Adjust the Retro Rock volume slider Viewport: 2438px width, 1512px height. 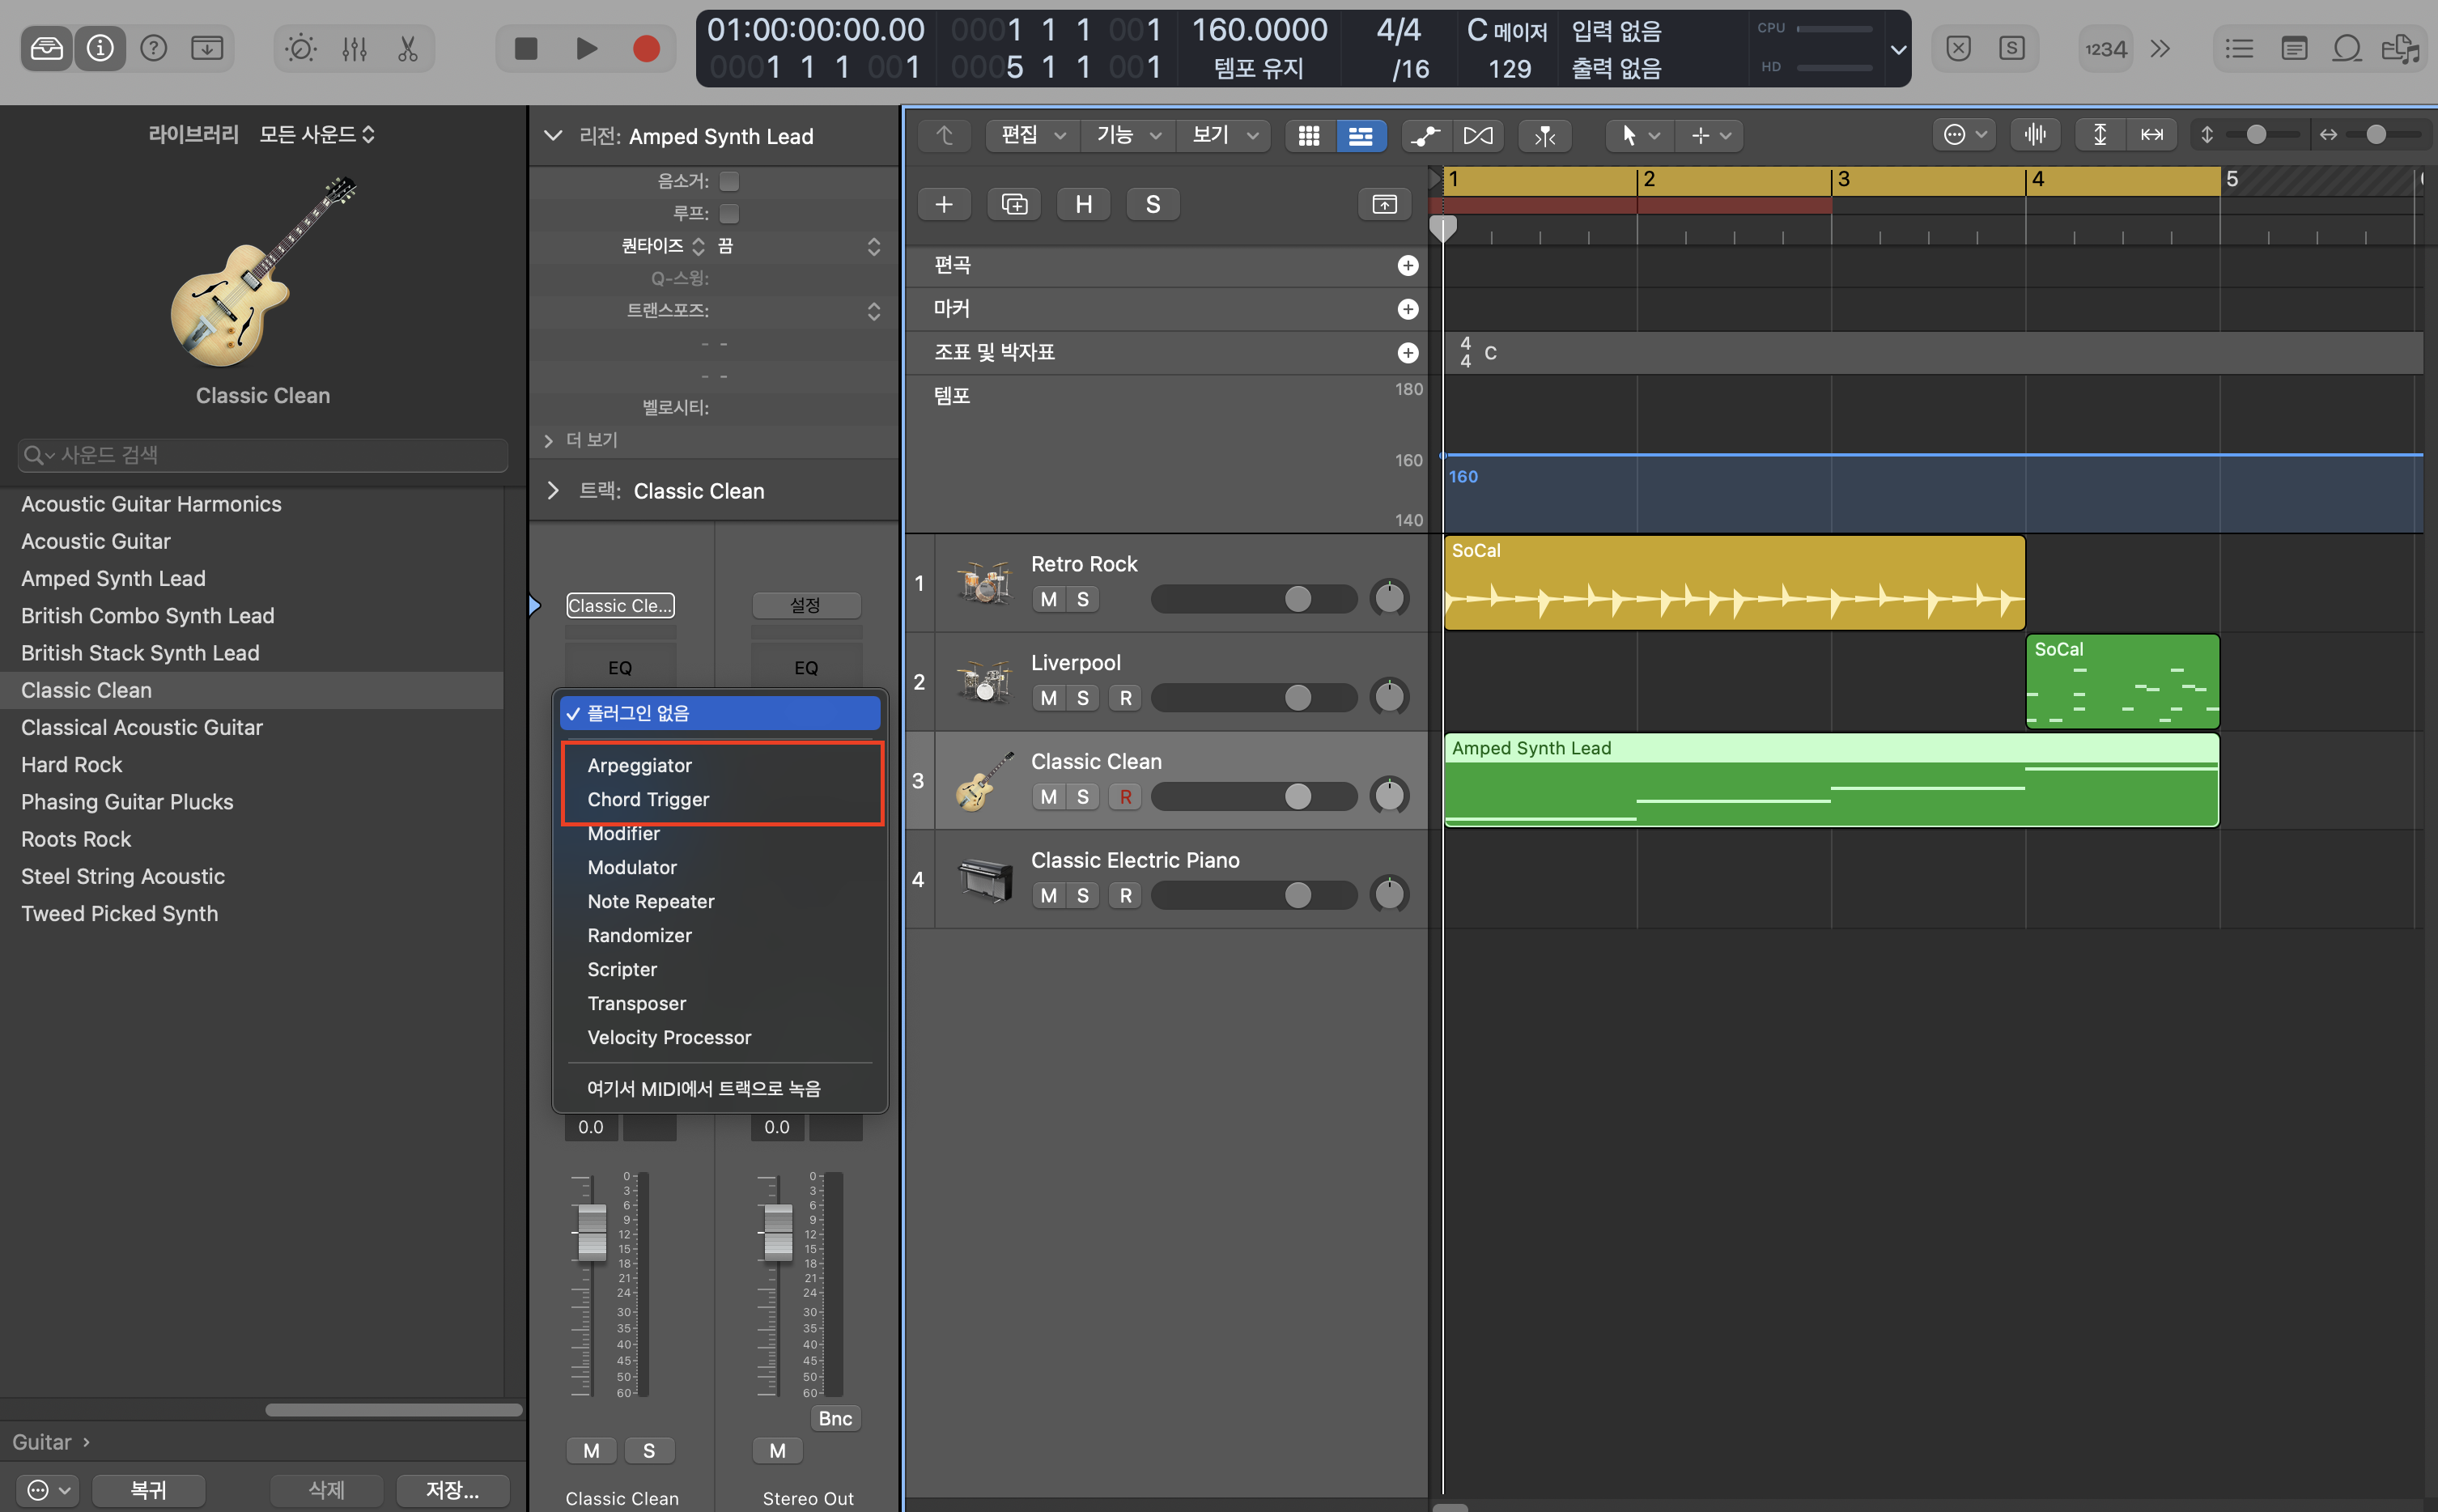[x=1297, y=599]
